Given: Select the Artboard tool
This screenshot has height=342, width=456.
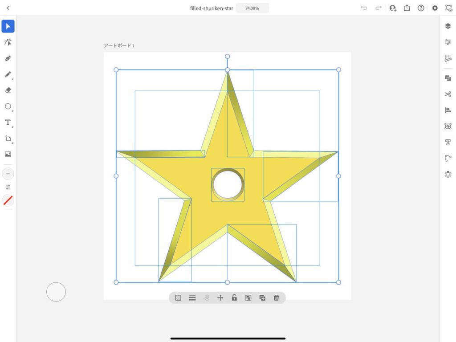Looking at the screenshot, I should pos(8,138).
